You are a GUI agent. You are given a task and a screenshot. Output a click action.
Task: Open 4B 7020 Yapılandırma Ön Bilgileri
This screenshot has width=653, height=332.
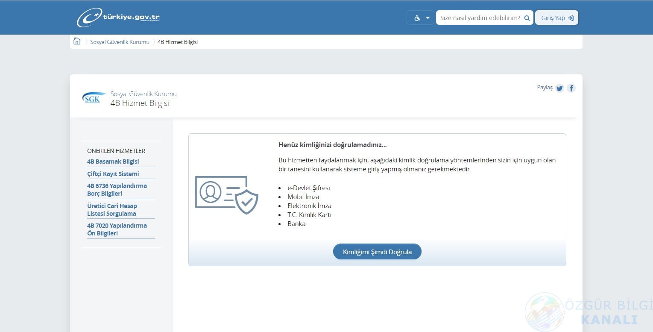tap(117, 229)
